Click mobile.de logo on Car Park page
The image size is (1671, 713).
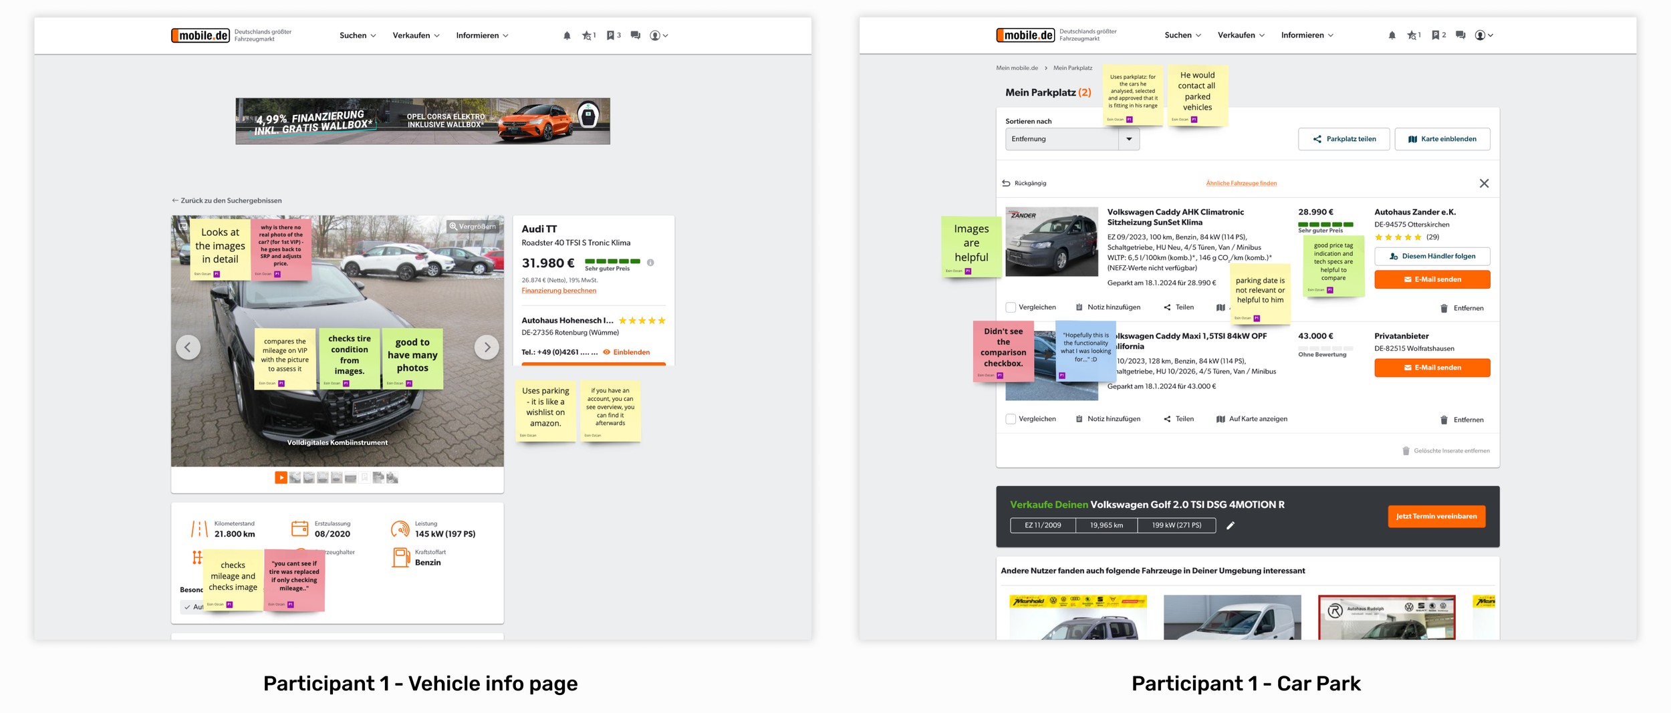pyautogui.click(x=1025, y=35)
